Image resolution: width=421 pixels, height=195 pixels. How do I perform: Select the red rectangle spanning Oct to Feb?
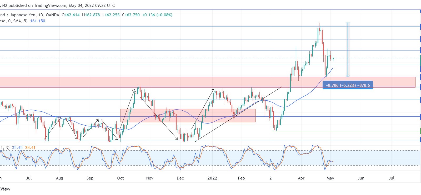(x=188, y=115)
